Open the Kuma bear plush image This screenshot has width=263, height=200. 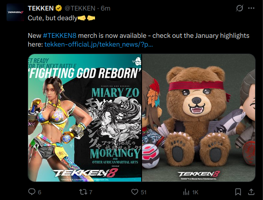pyautogui.click(x=199, y=118)
